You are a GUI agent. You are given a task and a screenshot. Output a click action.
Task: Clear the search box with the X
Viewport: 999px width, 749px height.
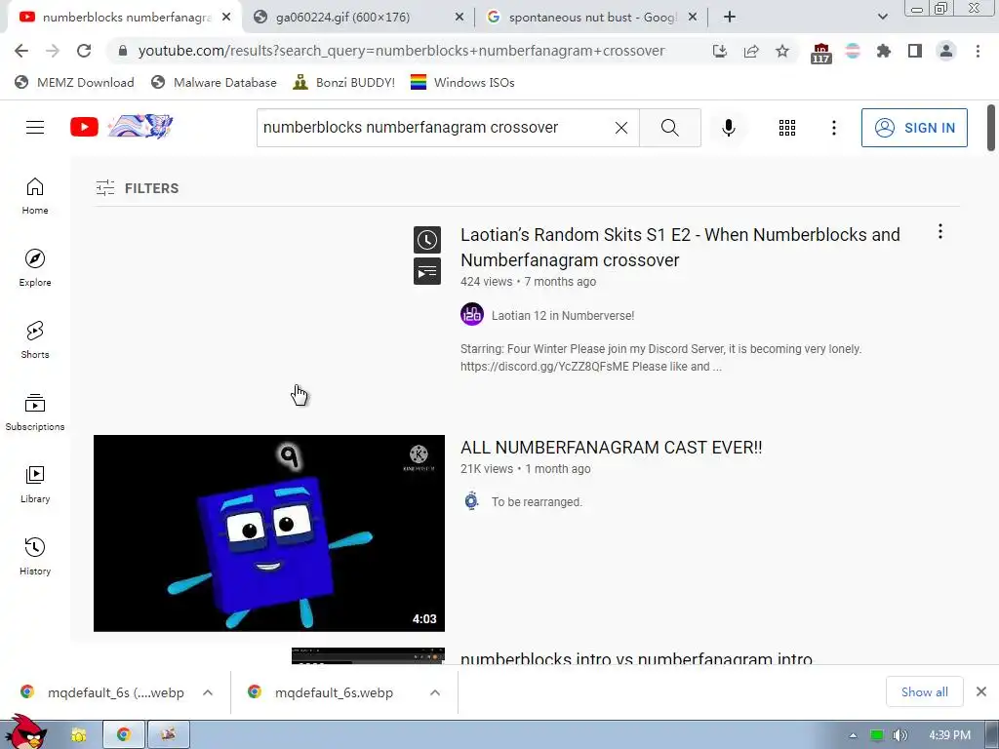pyautogui.click(x=621, y=128)
